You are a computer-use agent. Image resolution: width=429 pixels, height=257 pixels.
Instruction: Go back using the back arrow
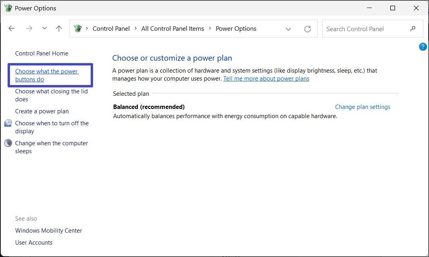tap(12, 28)
